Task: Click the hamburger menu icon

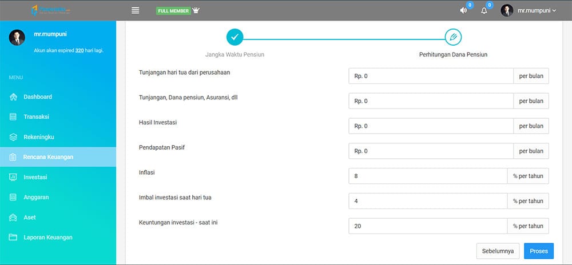Action: [136, 10]
